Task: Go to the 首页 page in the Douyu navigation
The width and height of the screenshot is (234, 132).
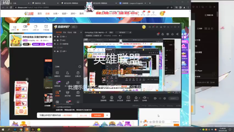Action: (x=39, y=13)
